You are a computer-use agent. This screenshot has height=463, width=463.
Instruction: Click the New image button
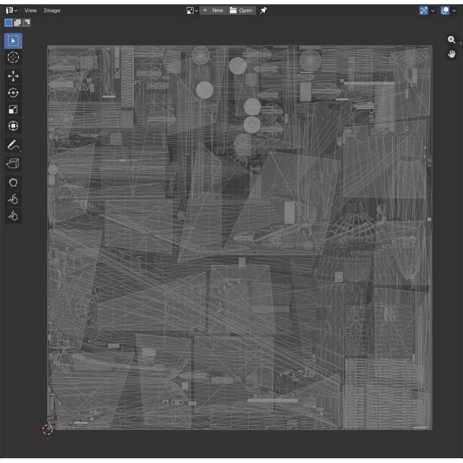[x=213, y=10]
